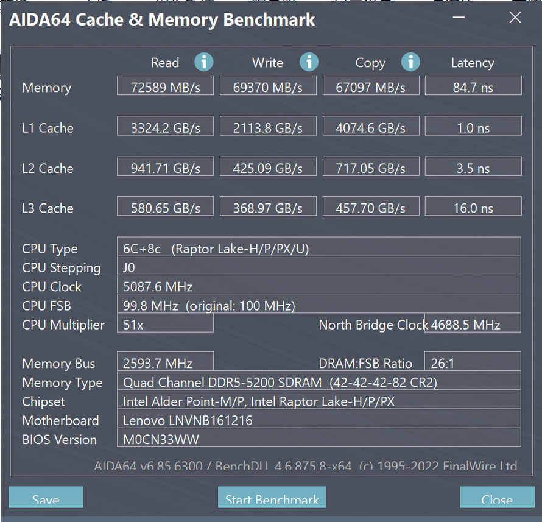Click the L2 Cache Read 941.71 GB/s field

point(165,166)
